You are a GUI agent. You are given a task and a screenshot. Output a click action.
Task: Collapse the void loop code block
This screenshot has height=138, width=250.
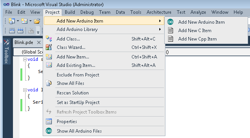coord(25,90)
